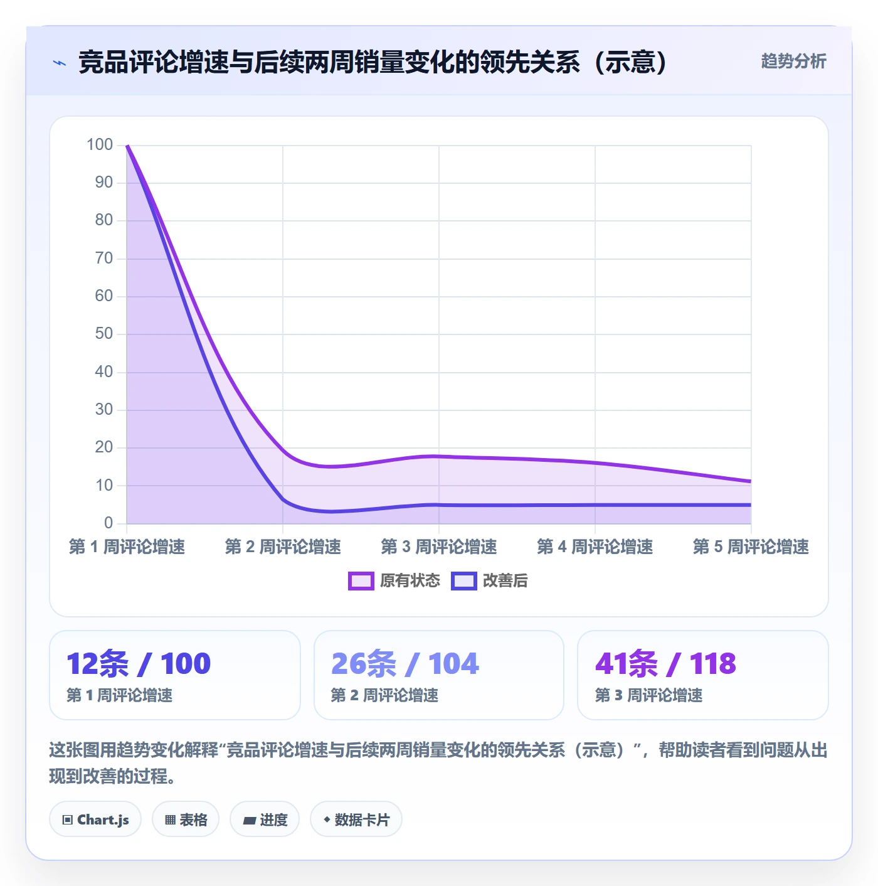Click the 原有状态 line point at week 3
Viewport: 878px width, 886px height.
439,456
